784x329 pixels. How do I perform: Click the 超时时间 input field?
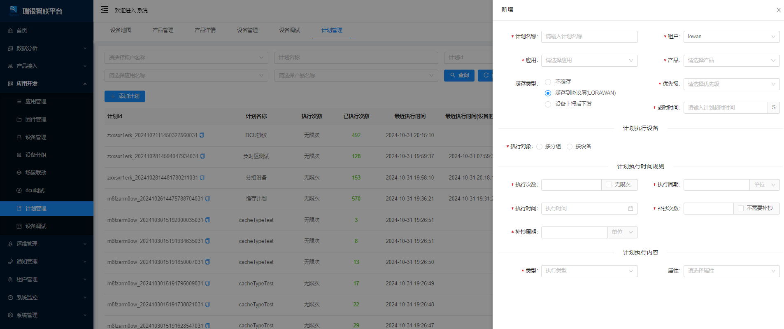click(726, 107)
